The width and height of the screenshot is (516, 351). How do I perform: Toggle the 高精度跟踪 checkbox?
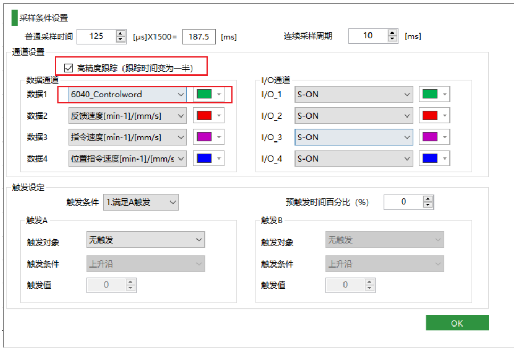click(x=68, y=68)
